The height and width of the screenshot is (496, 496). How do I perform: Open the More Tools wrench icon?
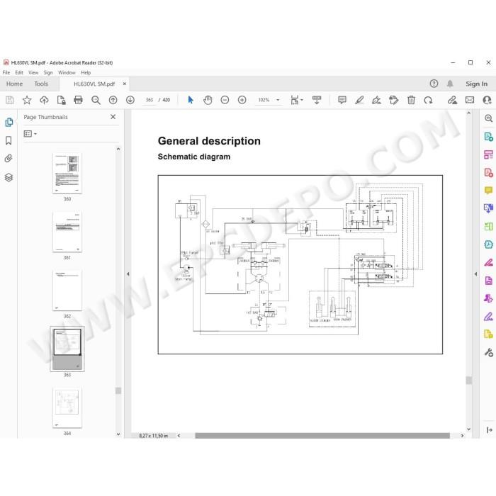click(488, 352)
